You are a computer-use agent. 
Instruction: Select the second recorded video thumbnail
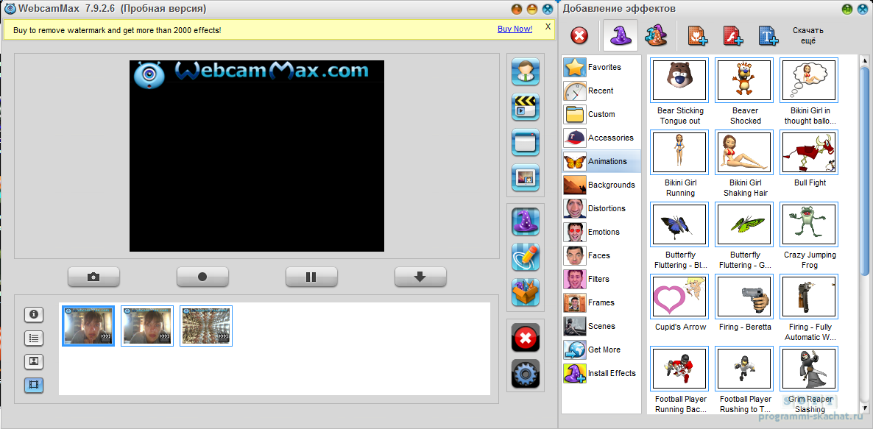click(147, 325)
